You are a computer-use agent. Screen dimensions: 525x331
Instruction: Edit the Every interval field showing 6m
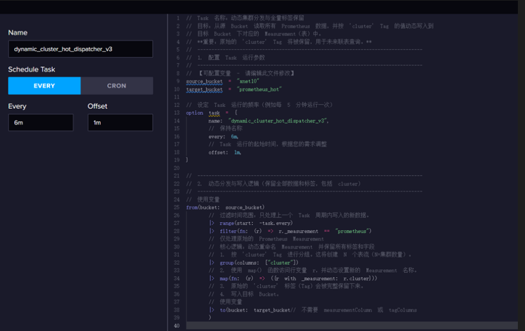click(x=41, y=122)
